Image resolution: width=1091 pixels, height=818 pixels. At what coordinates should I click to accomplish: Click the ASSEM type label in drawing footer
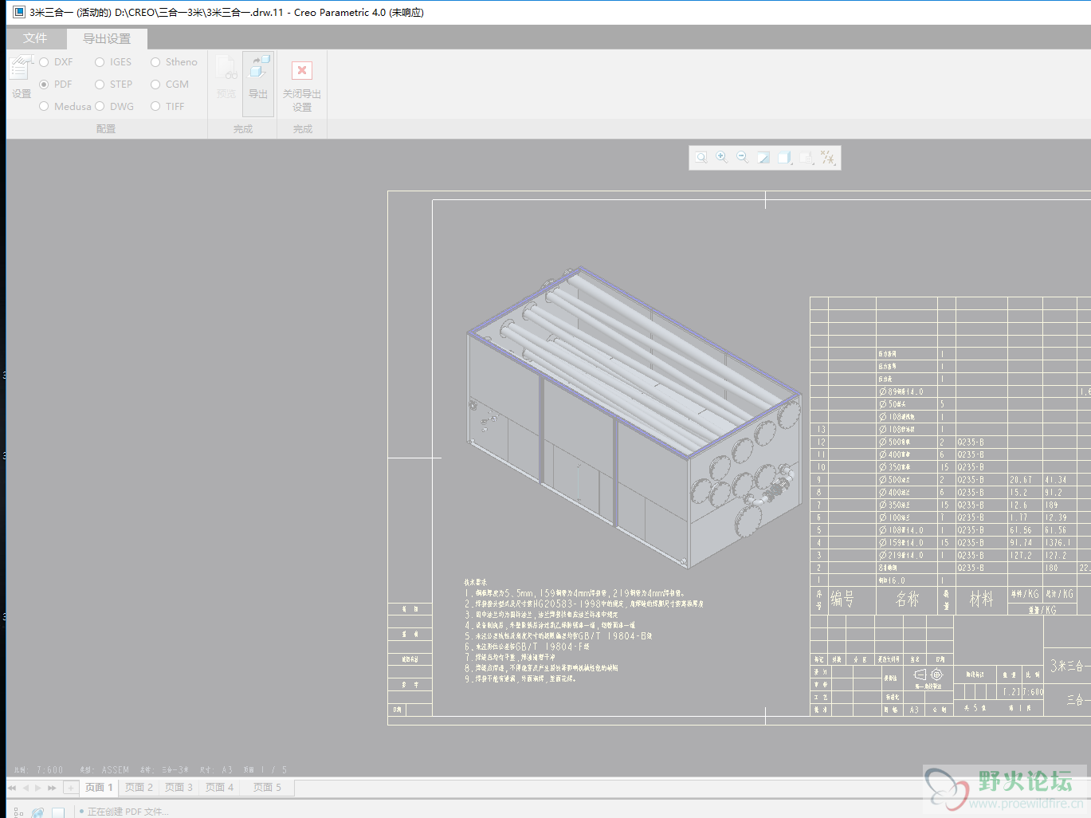[x=116, y=769]
